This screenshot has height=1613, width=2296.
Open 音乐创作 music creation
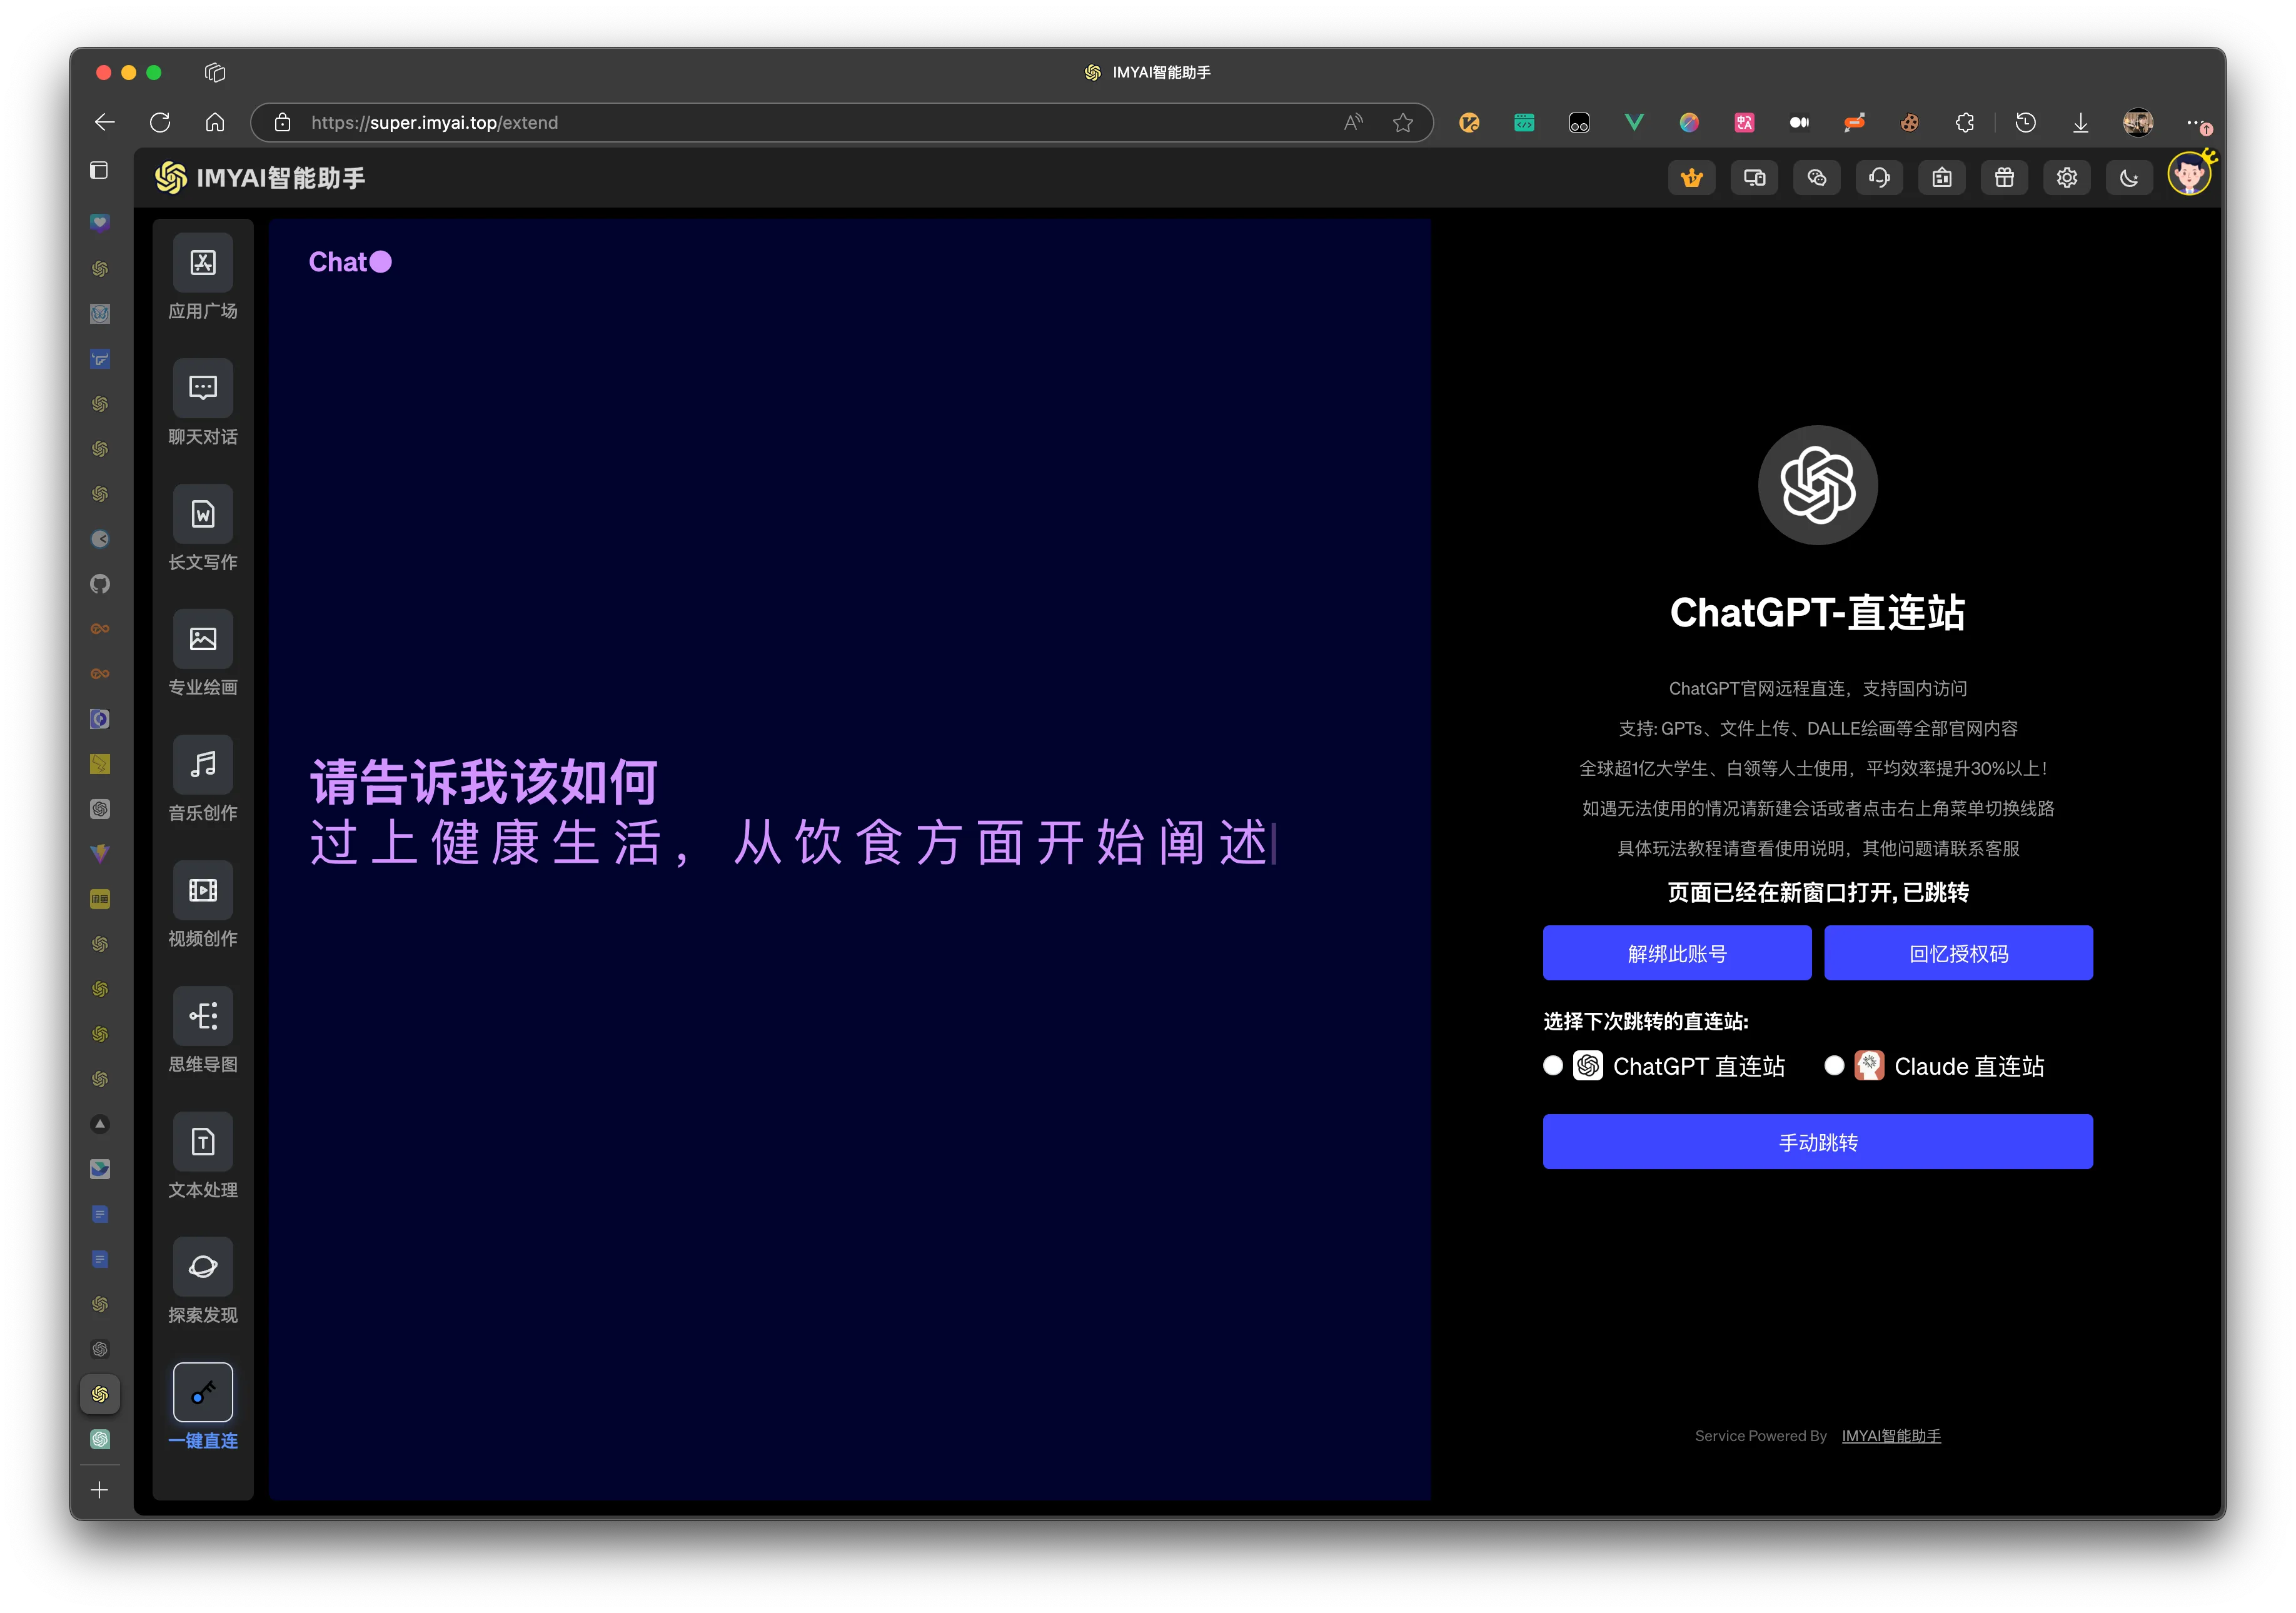click(203, 779)
